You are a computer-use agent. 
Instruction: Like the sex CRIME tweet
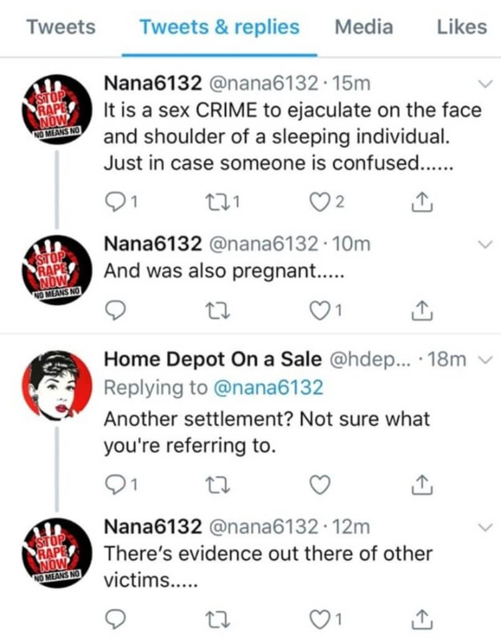point(319,201)
